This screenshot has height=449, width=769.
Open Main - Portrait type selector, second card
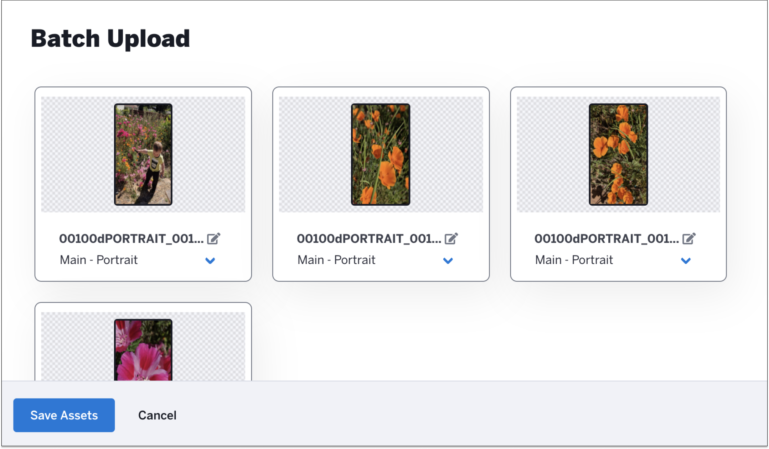[x=375, y=260]
